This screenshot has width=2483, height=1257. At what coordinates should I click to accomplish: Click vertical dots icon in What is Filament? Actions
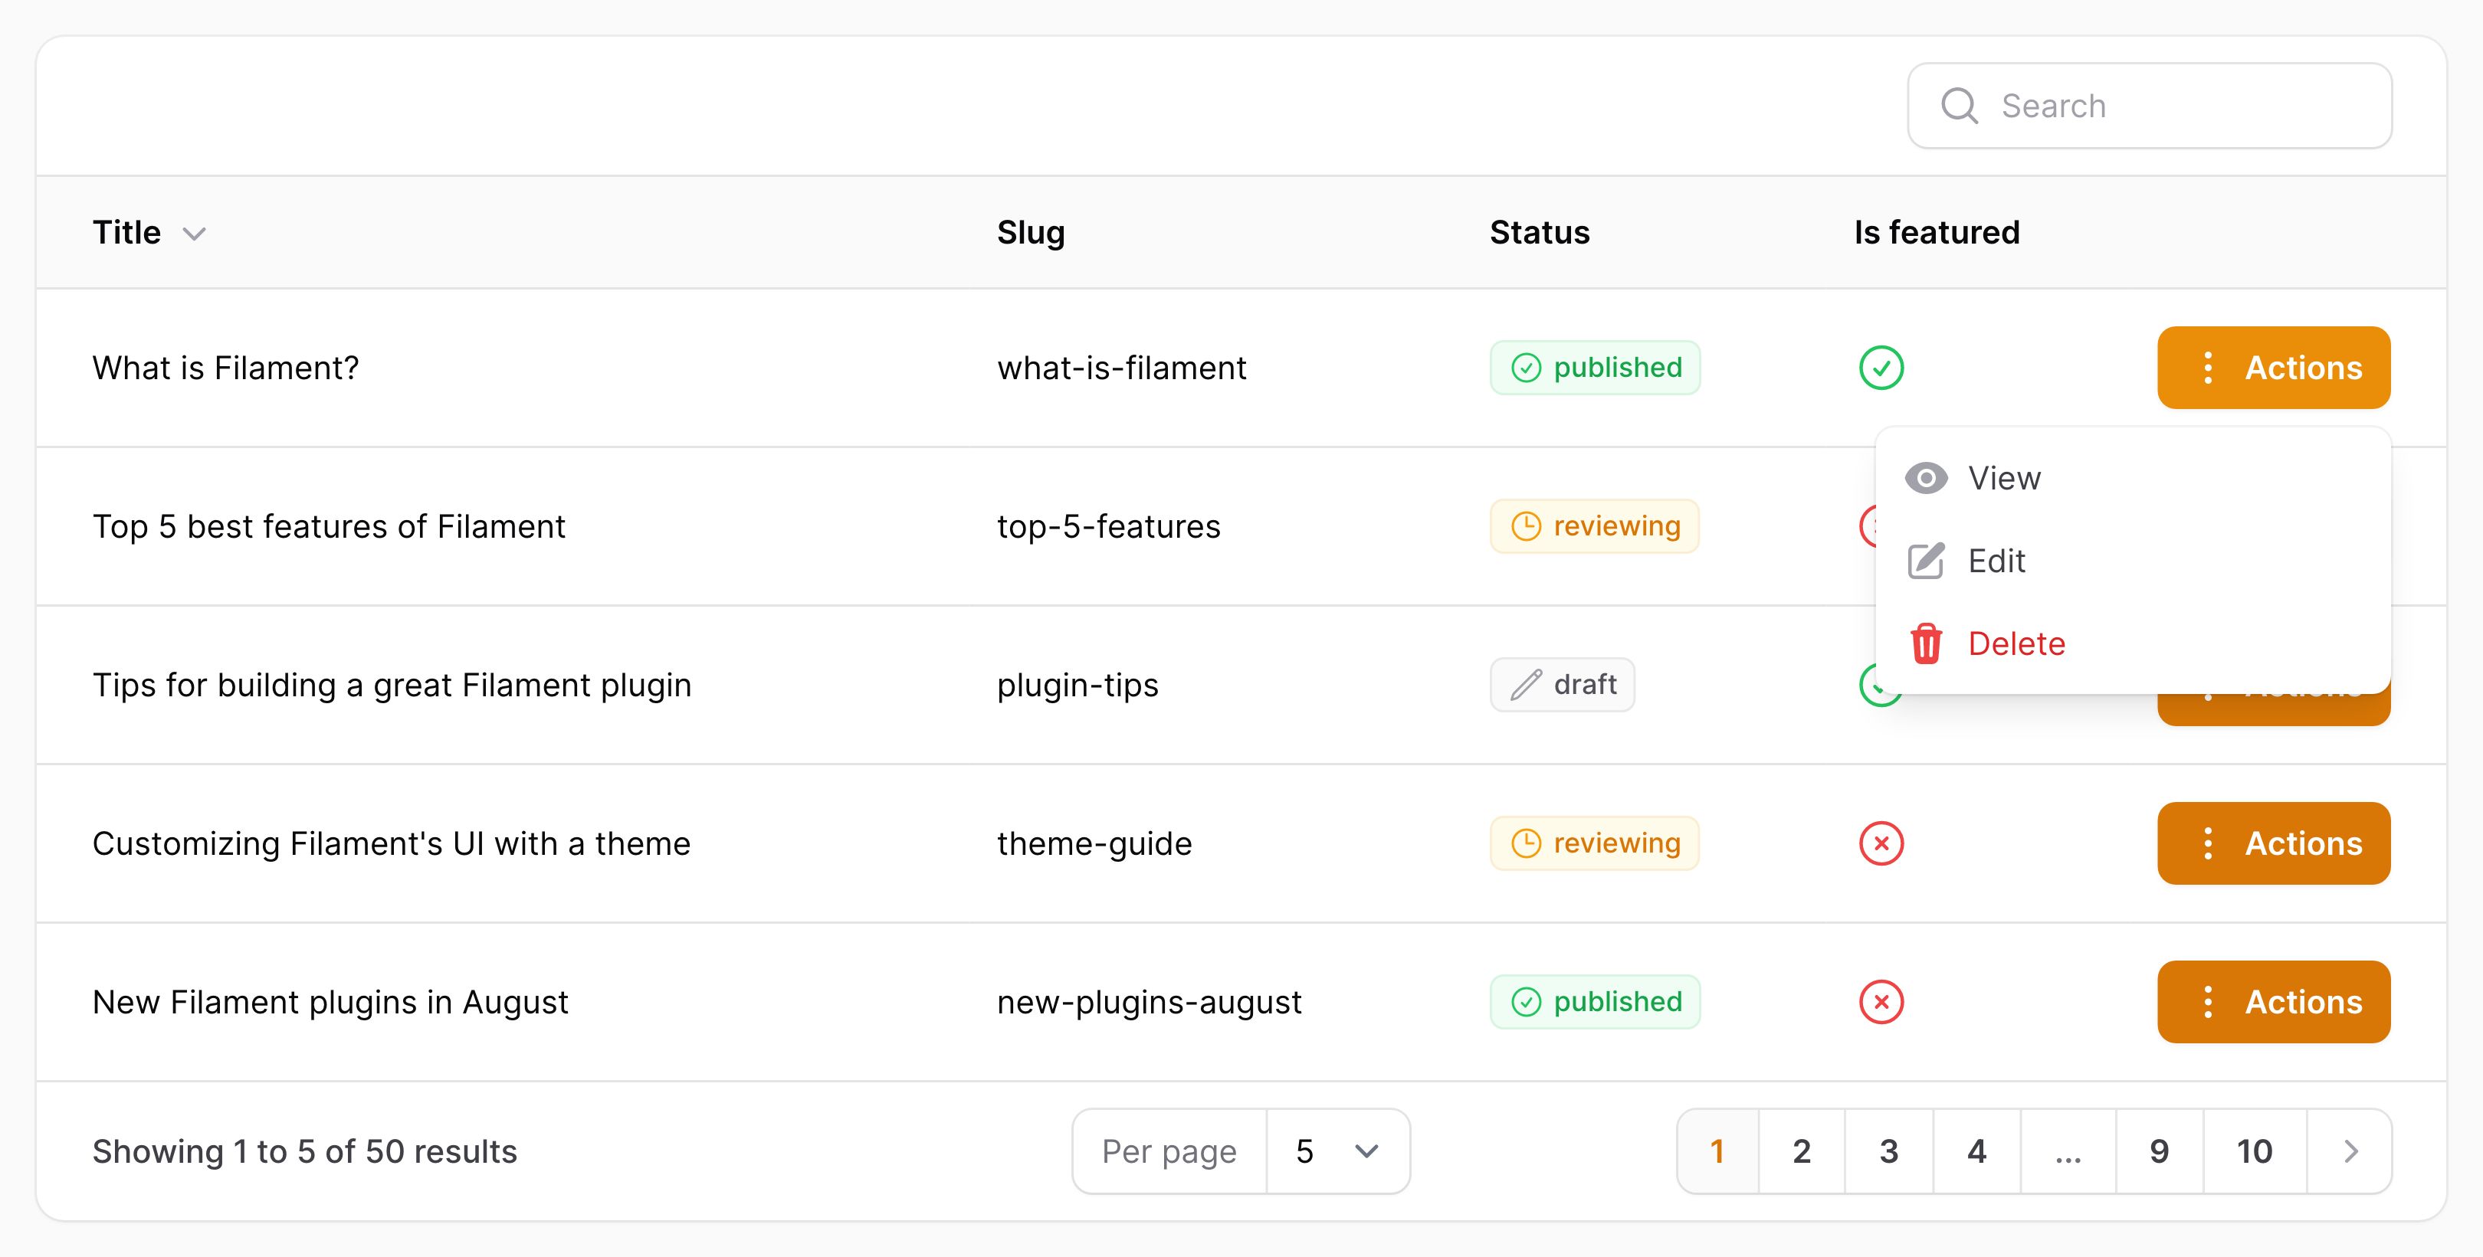coord(2207,368)
